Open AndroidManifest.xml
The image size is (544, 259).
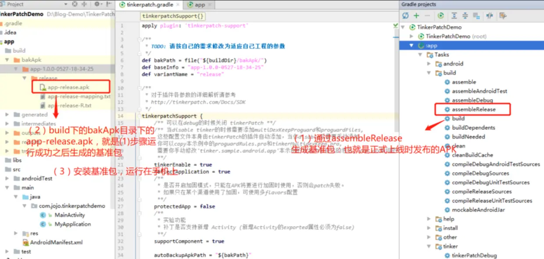53,242
